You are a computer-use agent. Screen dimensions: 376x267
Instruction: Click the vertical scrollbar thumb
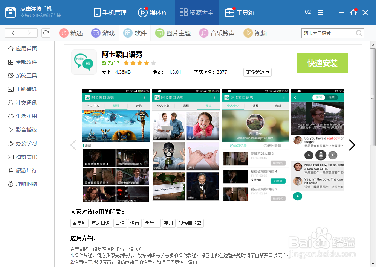click(x=373, y=97)
